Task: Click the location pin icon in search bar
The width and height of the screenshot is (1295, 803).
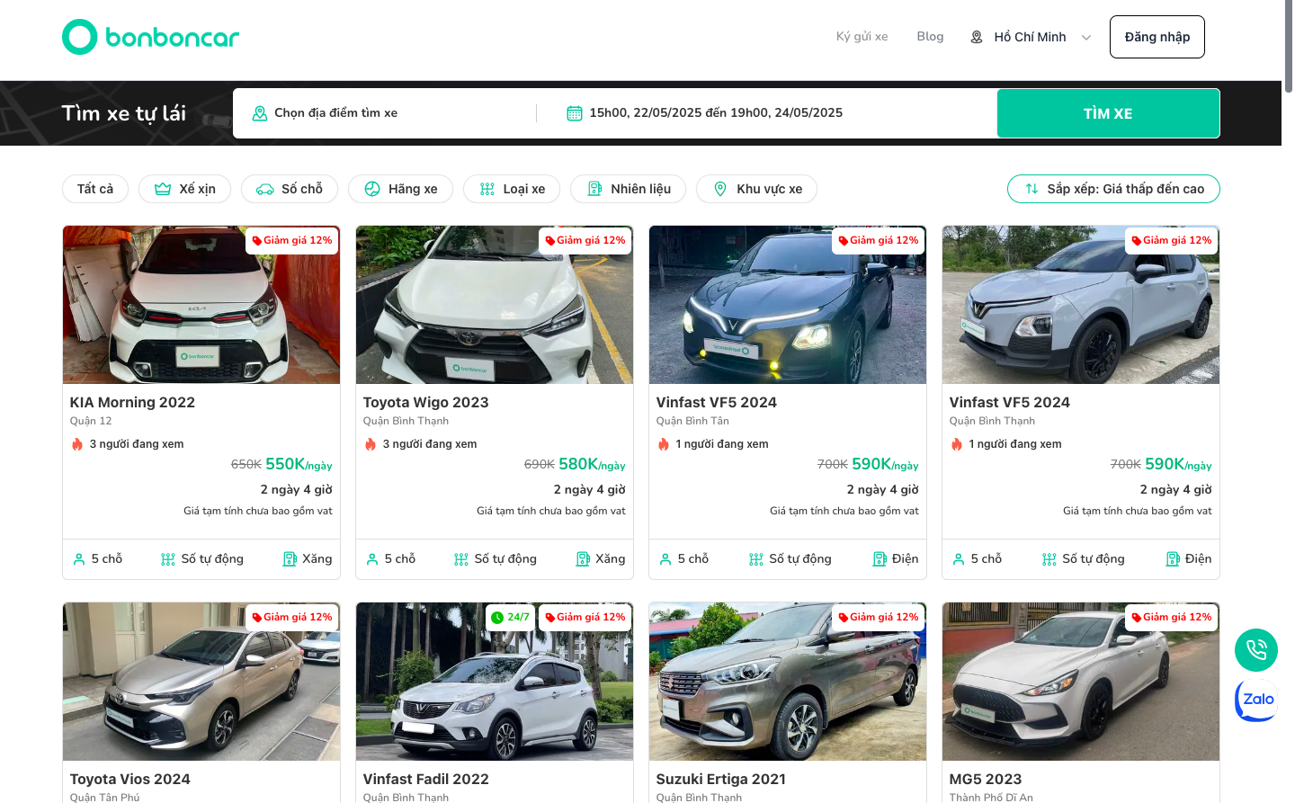Action: pos(260,113)
